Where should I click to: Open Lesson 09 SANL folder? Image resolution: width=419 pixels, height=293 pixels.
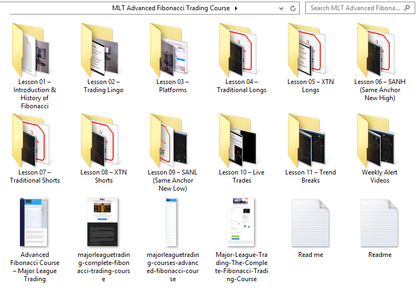pyautogui.click(x=173, y=140)
